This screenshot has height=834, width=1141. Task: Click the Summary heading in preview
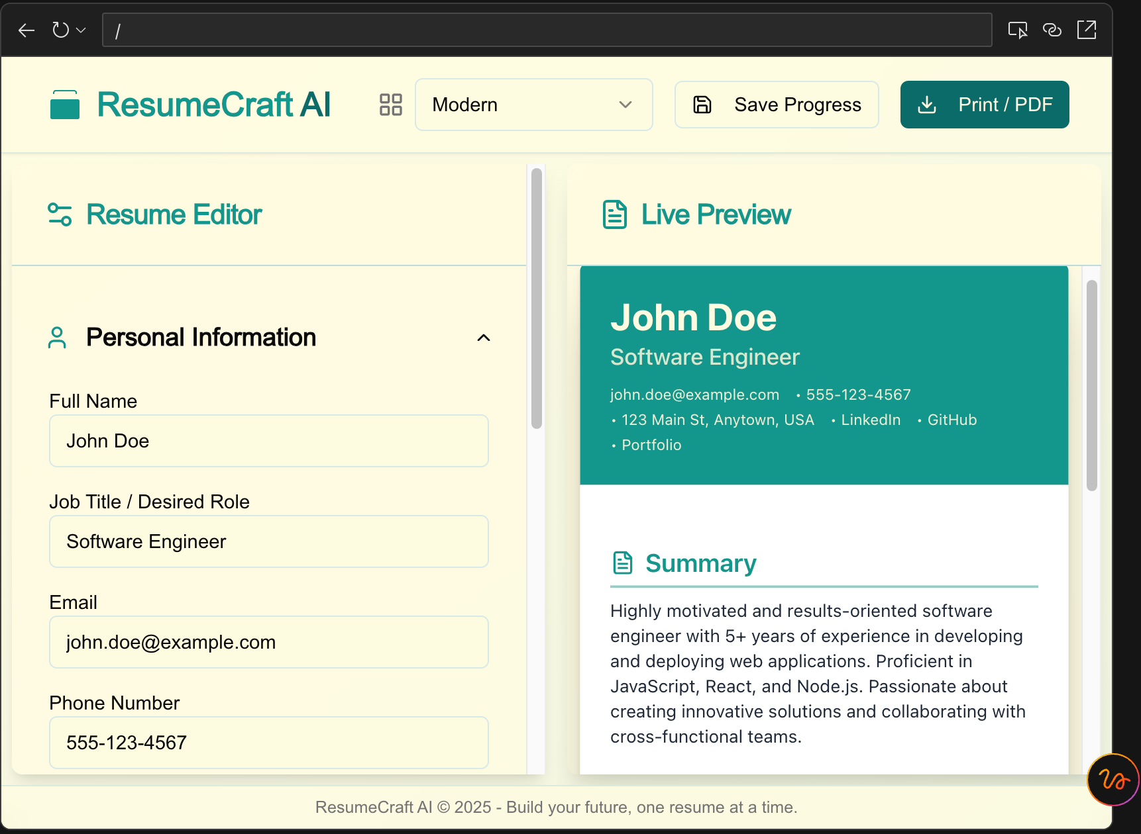coord(701,563)
